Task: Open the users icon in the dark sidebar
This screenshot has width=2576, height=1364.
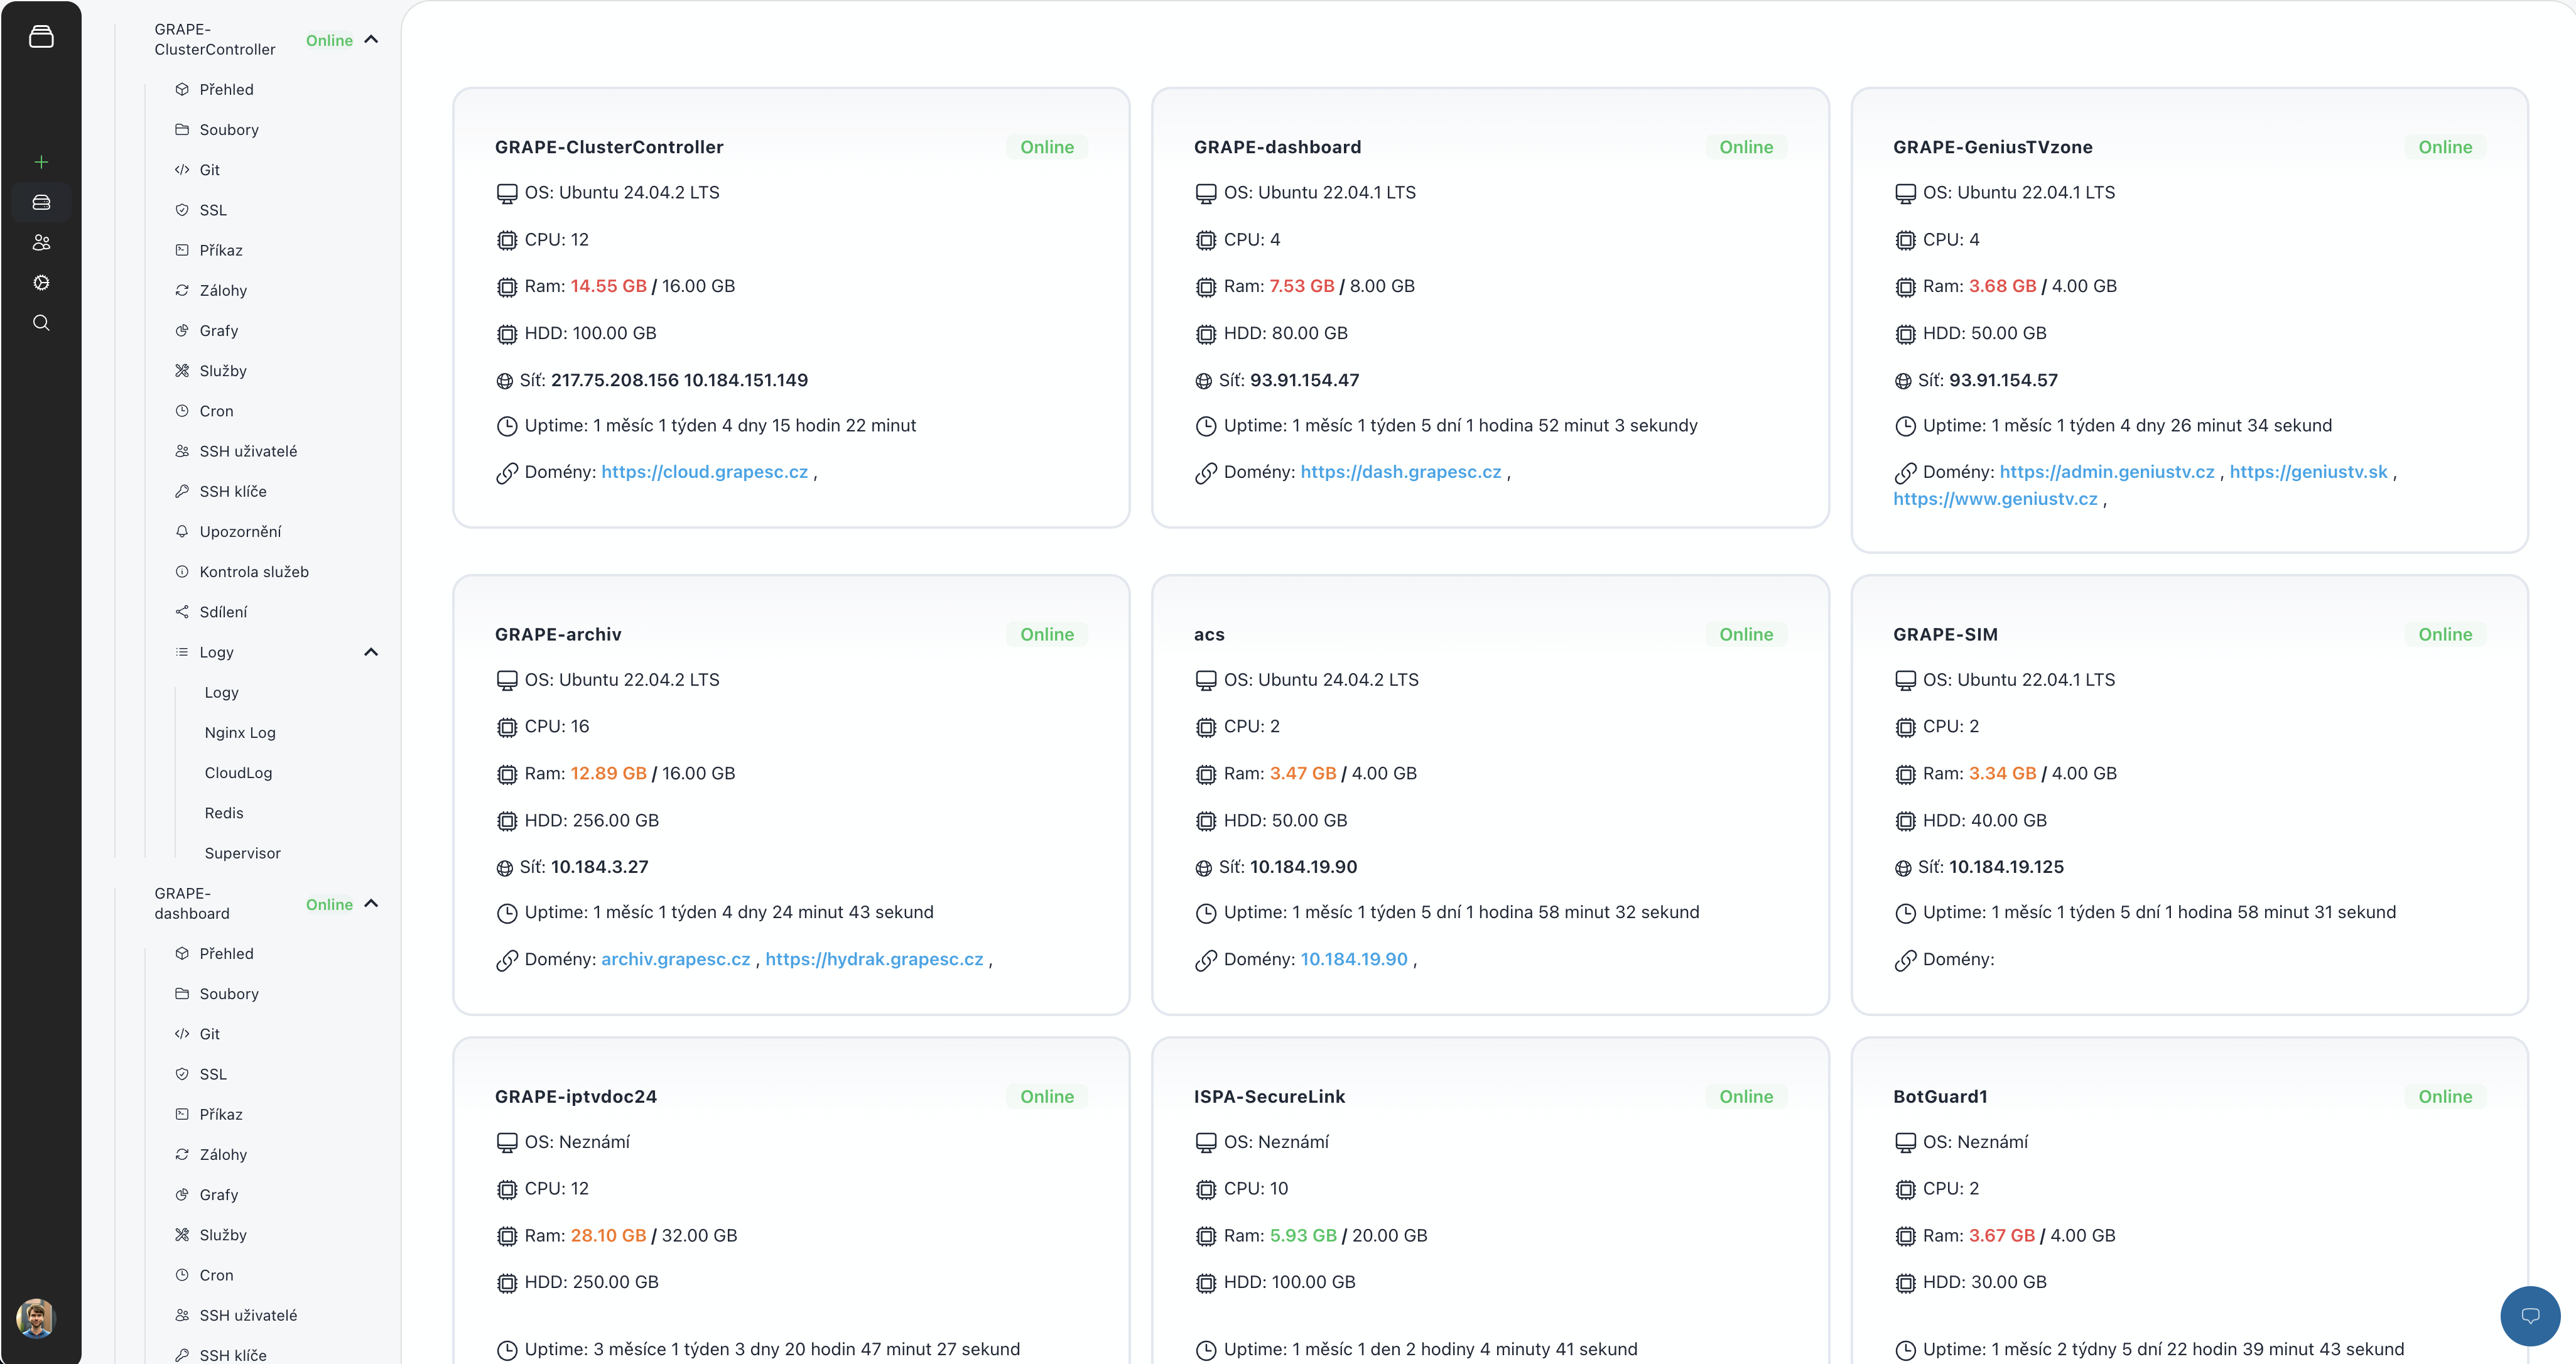Action: (x=41, y=242)
